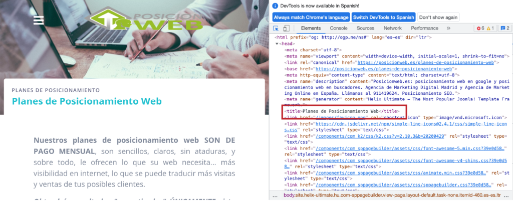The image size is (513, 201).
Task: Click the Planes de Posicionamiento Web heading
Action: pyautogui.click(x=87, y=101)
